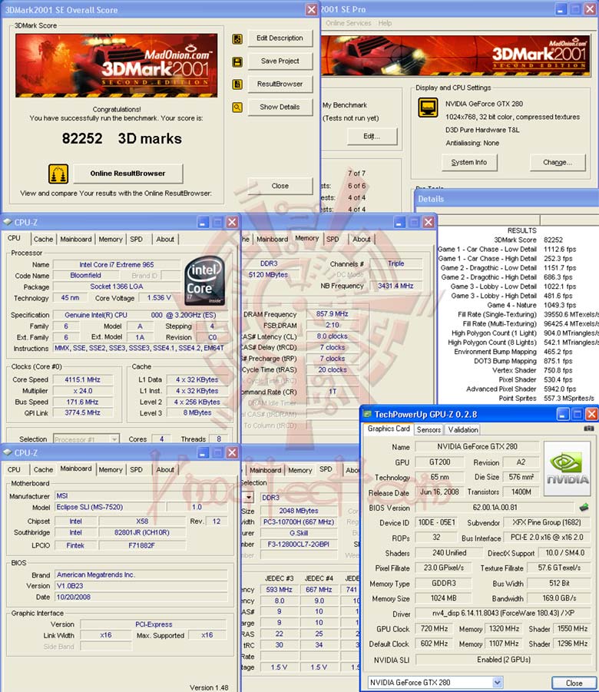Click the NB Frequency value 3431.4 MHz
This screenshot has width=599, height=692.
pyautogui.click(x=395, y=286)
